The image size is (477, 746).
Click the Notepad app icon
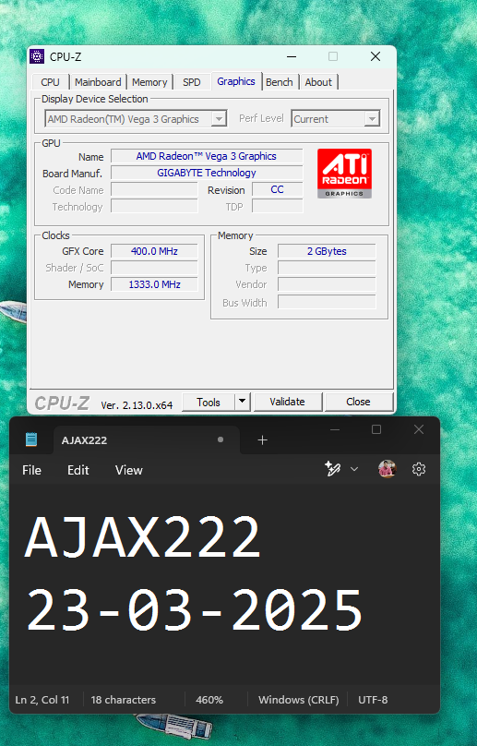tap(31, 439)
